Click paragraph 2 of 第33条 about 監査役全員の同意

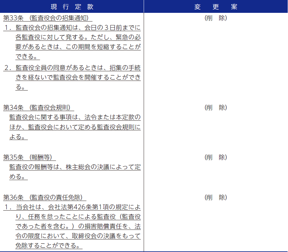[78, 77]
